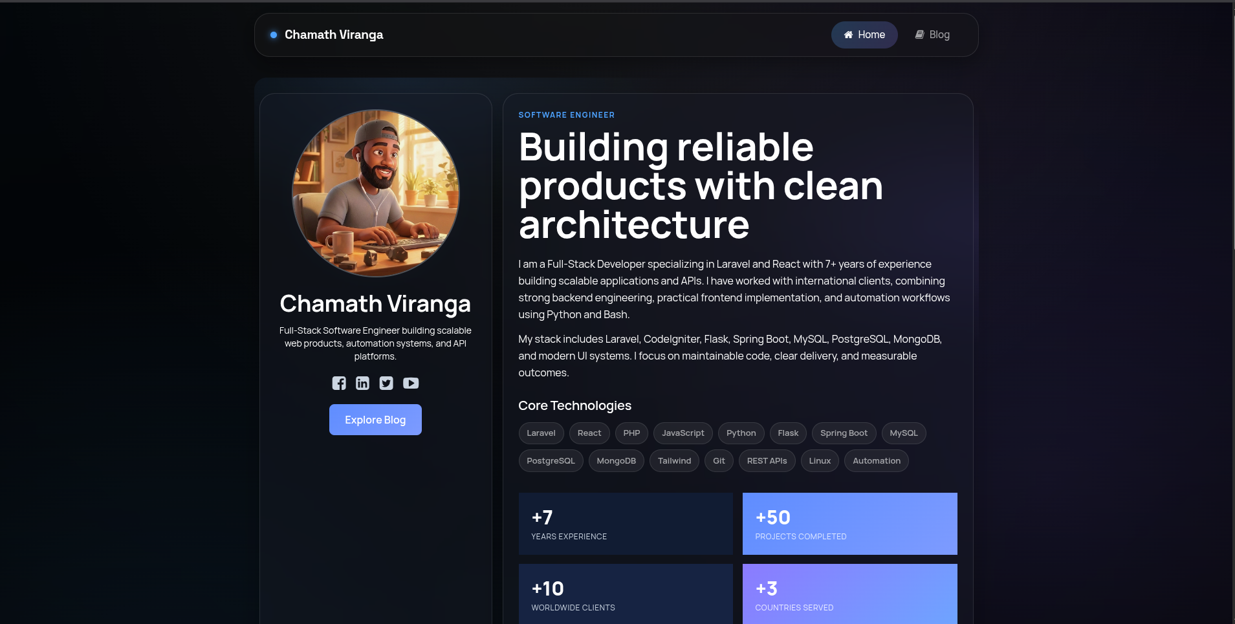Open the Facebook profile icon

point(339,383)
